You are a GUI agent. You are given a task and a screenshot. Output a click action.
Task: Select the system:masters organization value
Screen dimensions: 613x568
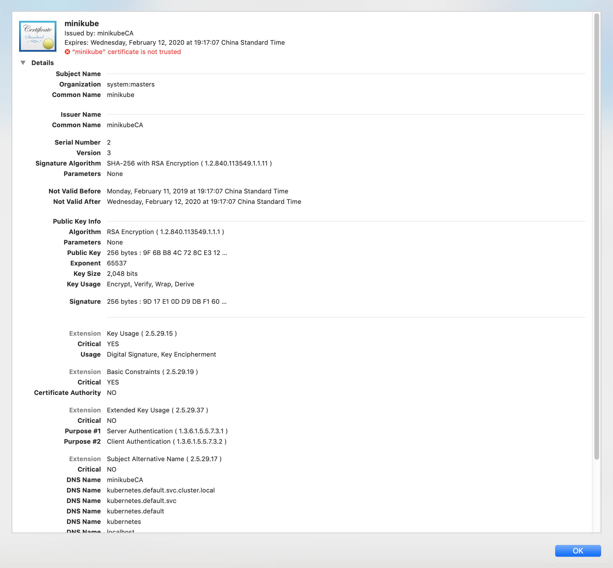click(131, 84)
